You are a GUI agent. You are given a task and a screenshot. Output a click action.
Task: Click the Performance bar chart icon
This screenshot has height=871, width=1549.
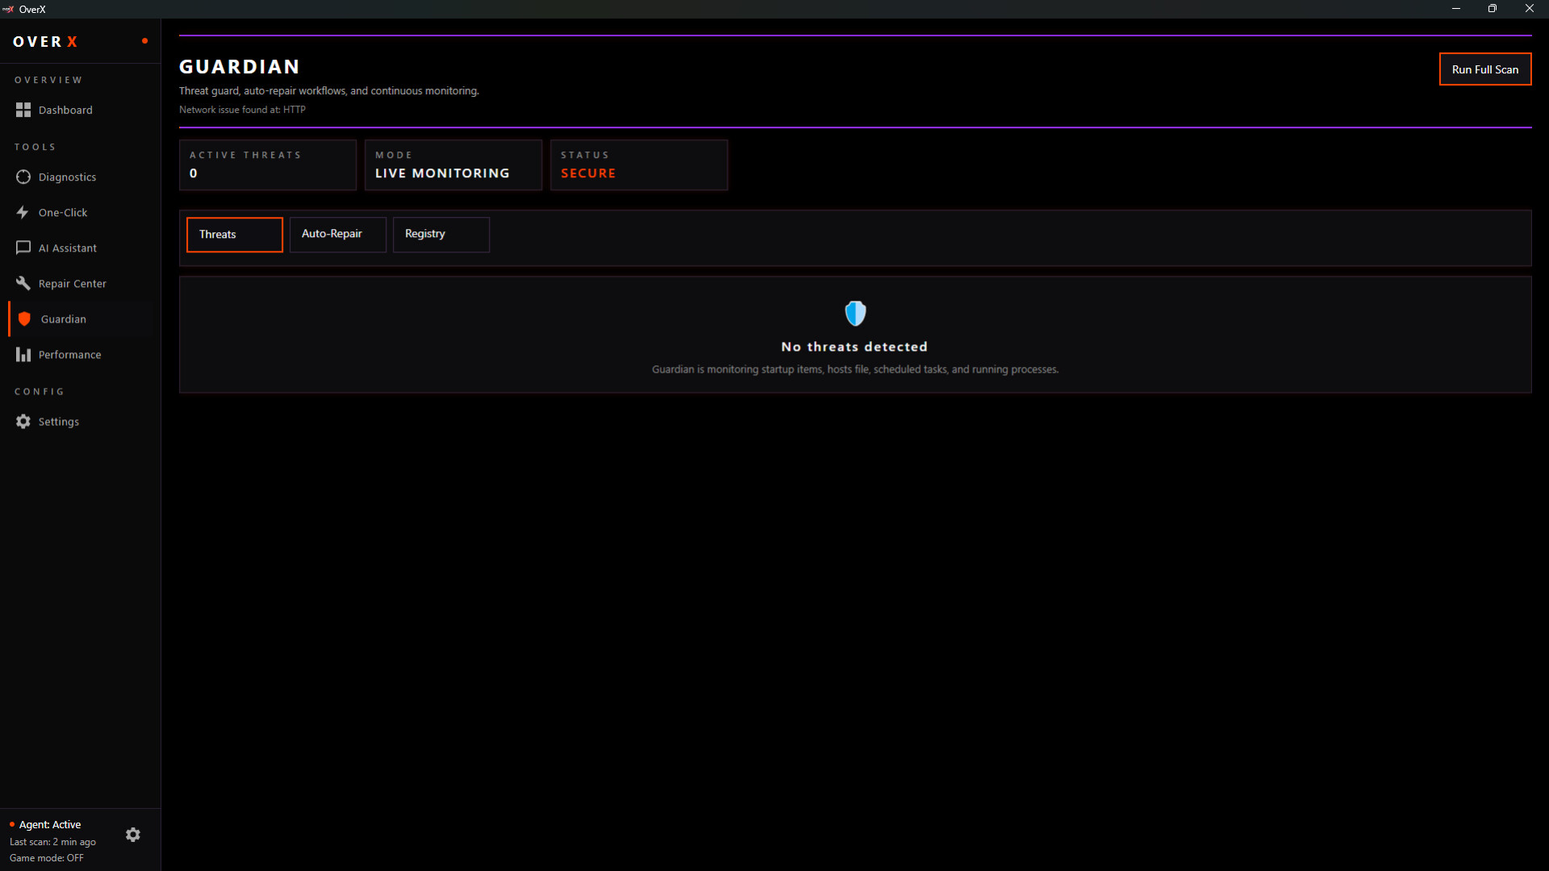(x=23, y=354)
